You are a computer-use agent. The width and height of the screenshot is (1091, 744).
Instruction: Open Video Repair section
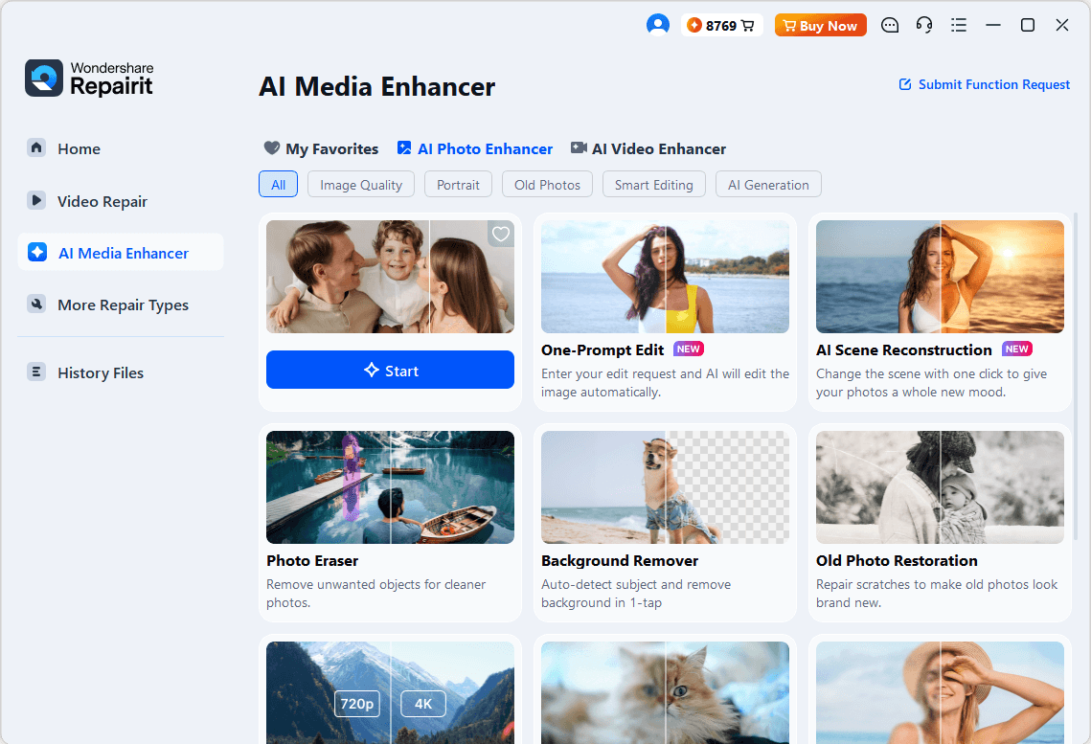point(102,202)
